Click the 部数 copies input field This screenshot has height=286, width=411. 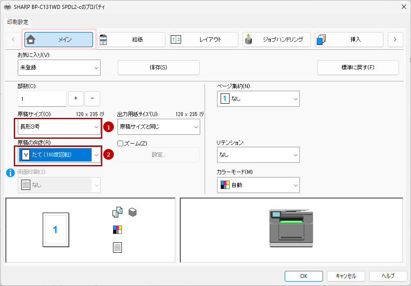(42, 99)
